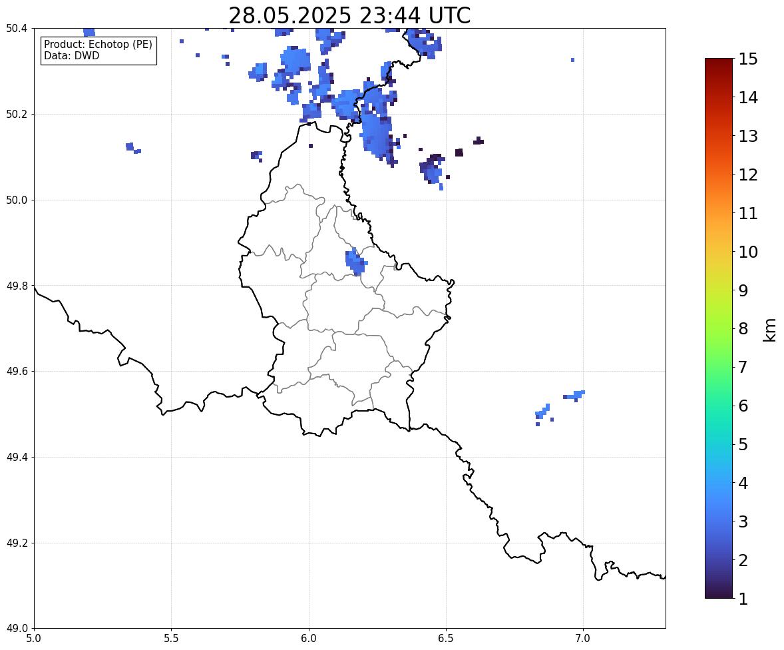
Task: Click the longitude axis label 6.0
Action: click(x=309, y=639)
